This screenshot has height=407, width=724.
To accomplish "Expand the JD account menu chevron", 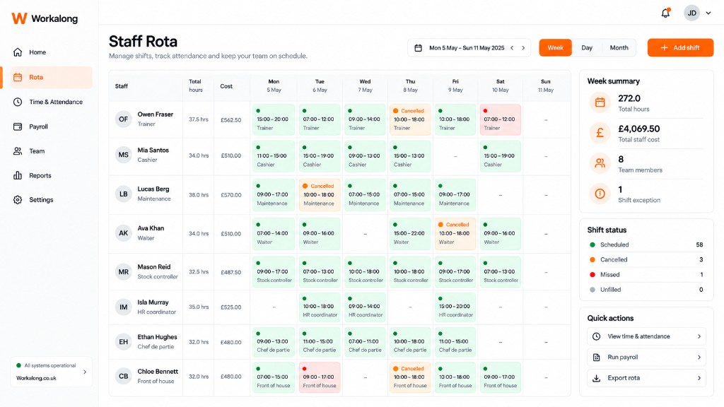I will point(708,13).
